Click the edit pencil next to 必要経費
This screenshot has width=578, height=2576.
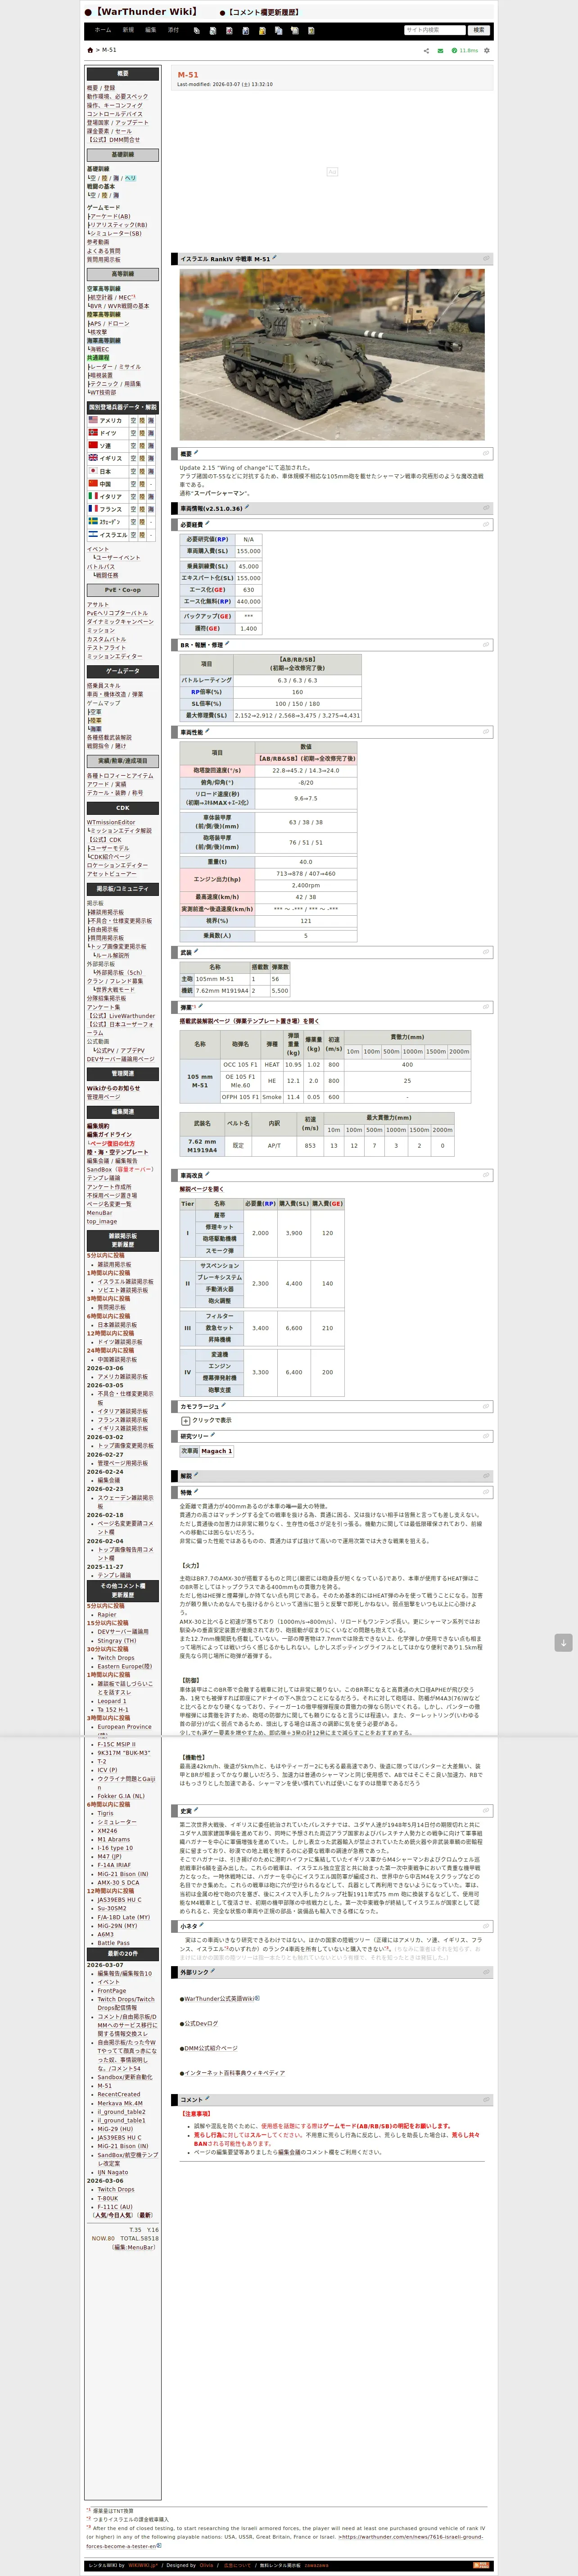pyautogui.click(x=208, y=524)
